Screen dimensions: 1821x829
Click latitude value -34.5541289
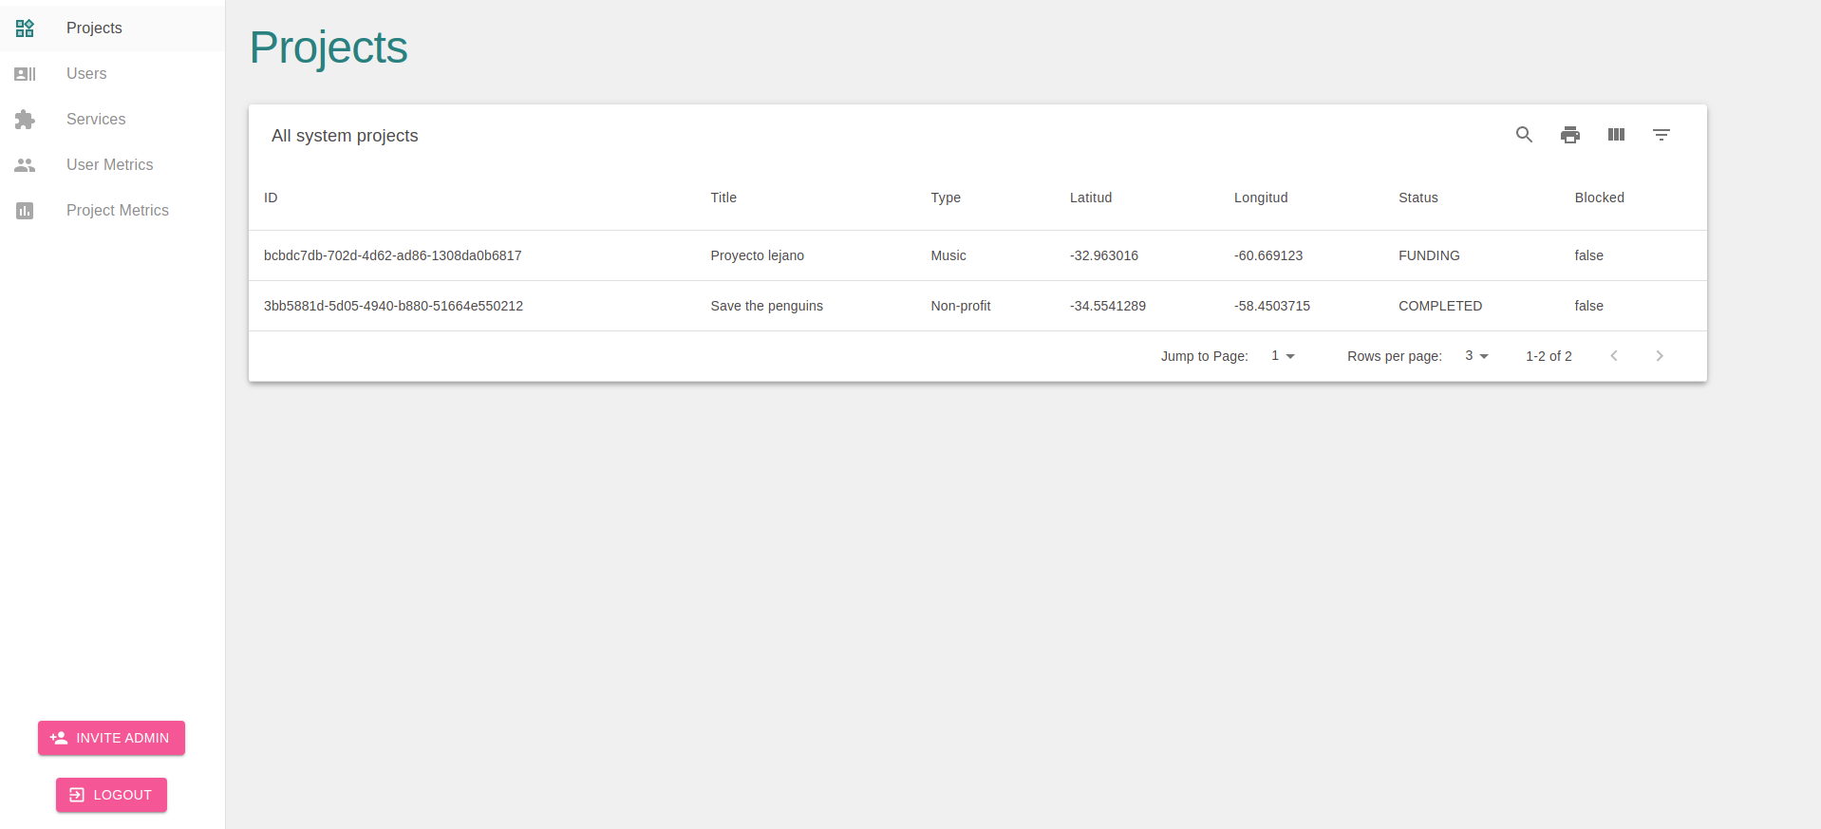1108,306
